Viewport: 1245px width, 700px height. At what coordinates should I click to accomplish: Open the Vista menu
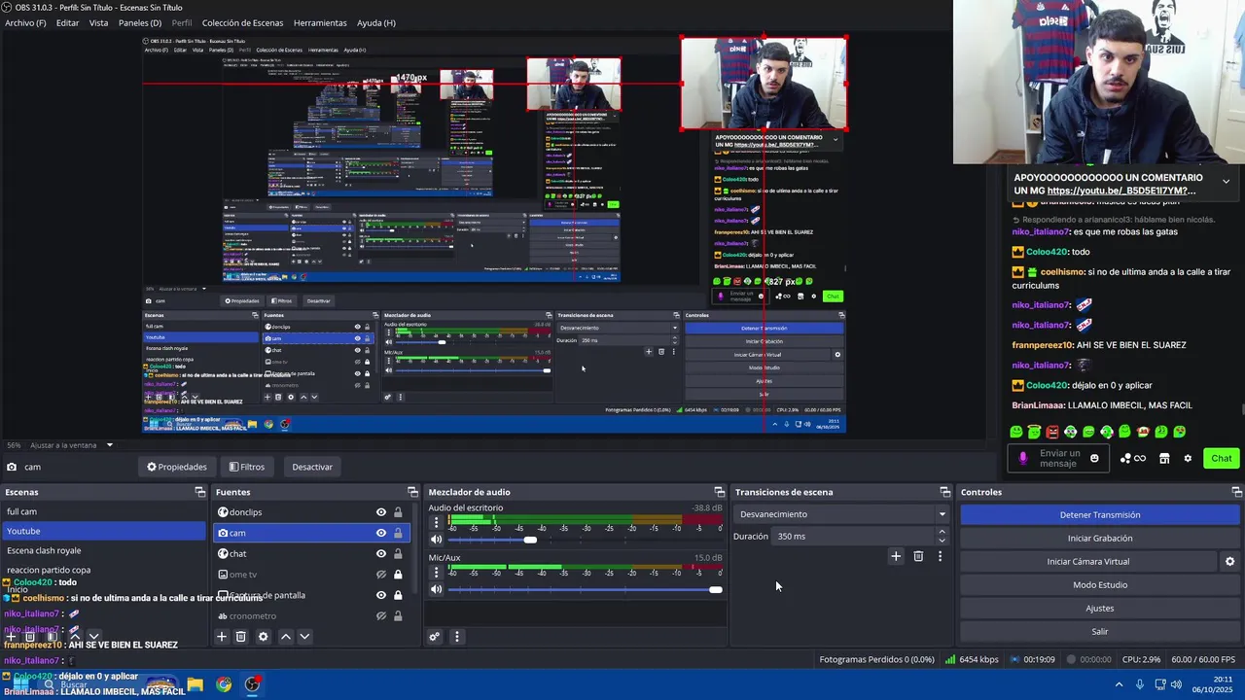98,22
